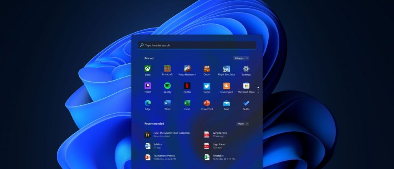Open Flight Simulator

227,69
